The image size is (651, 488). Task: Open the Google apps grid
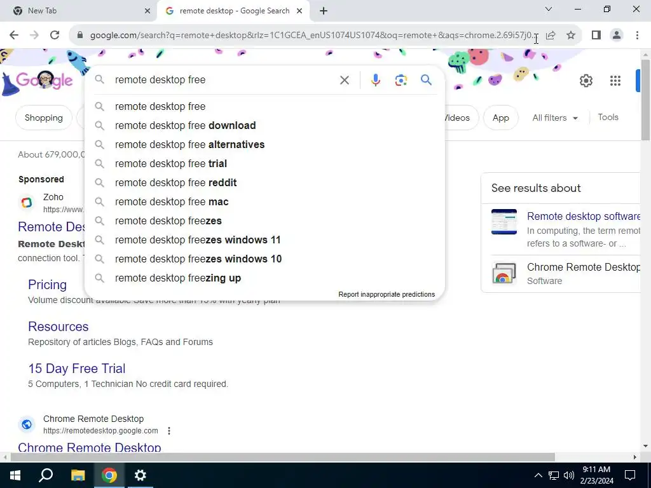click(x=615, y=81)
